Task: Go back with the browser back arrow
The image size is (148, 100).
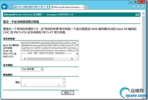Action: coord(4,7)
